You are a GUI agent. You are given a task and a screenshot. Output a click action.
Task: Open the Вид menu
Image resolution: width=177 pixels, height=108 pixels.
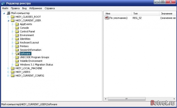24,8
